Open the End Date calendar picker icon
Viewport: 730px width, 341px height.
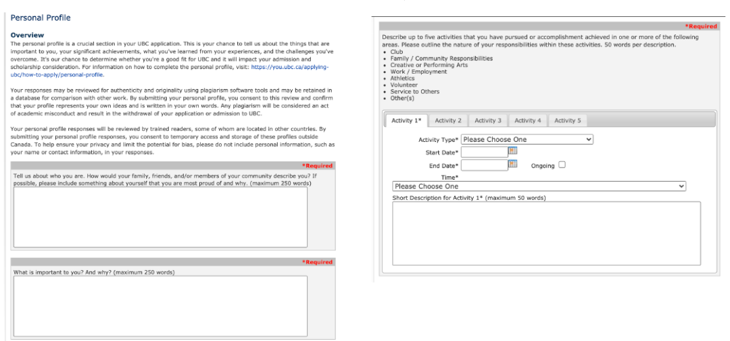[512, 164]
